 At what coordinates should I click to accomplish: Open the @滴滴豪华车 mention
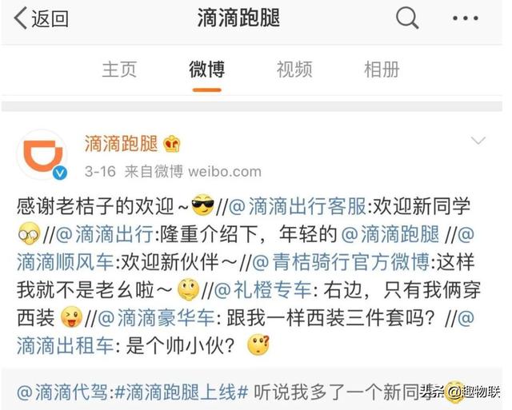[x=156, y=318]
